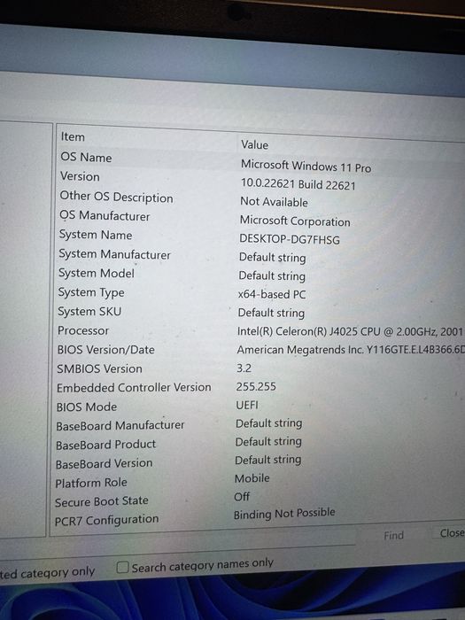This screenshot has height=620, width=465.
Task: Select value Microsoft Windows 11 Pro
Action: [x=306, y=167]
